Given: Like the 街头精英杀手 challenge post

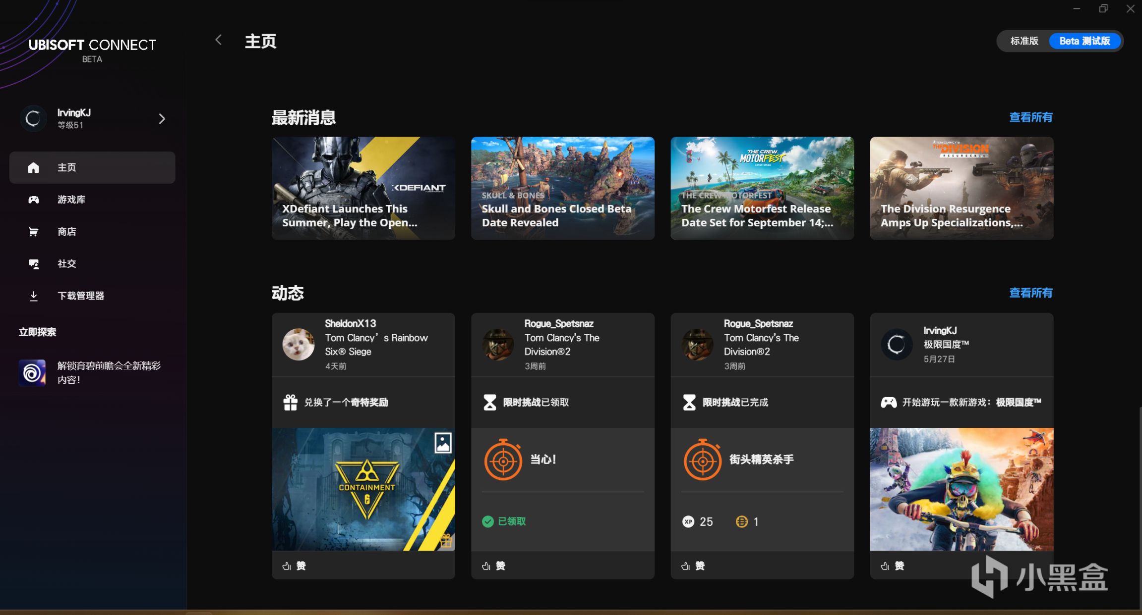Looking at the screenshot, I should point(693,565).
